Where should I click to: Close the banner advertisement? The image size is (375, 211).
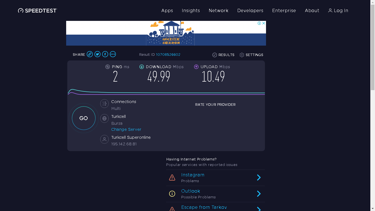click(x=264, y=23)
